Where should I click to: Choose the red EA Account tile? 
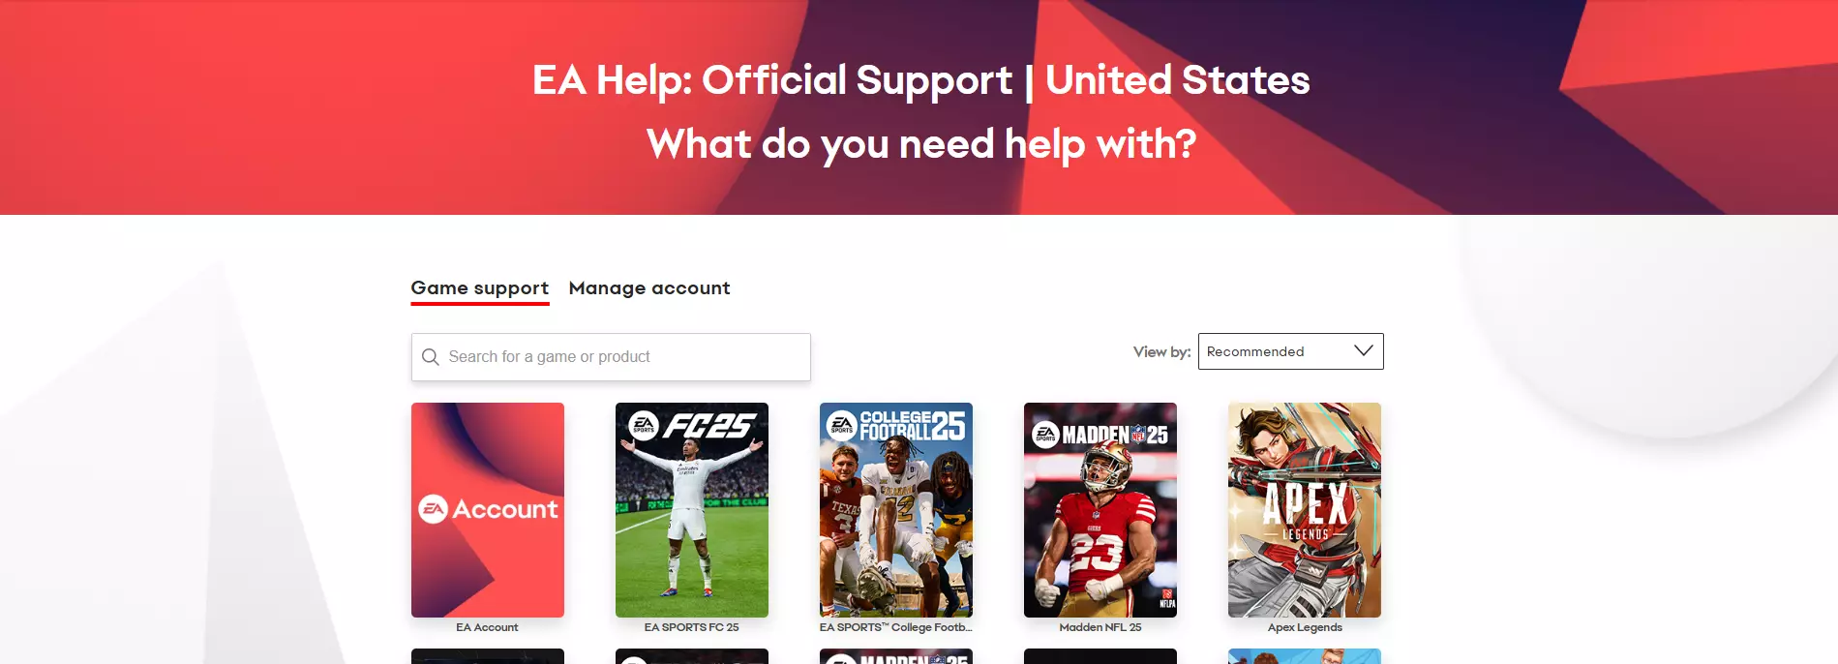[488, 510]
